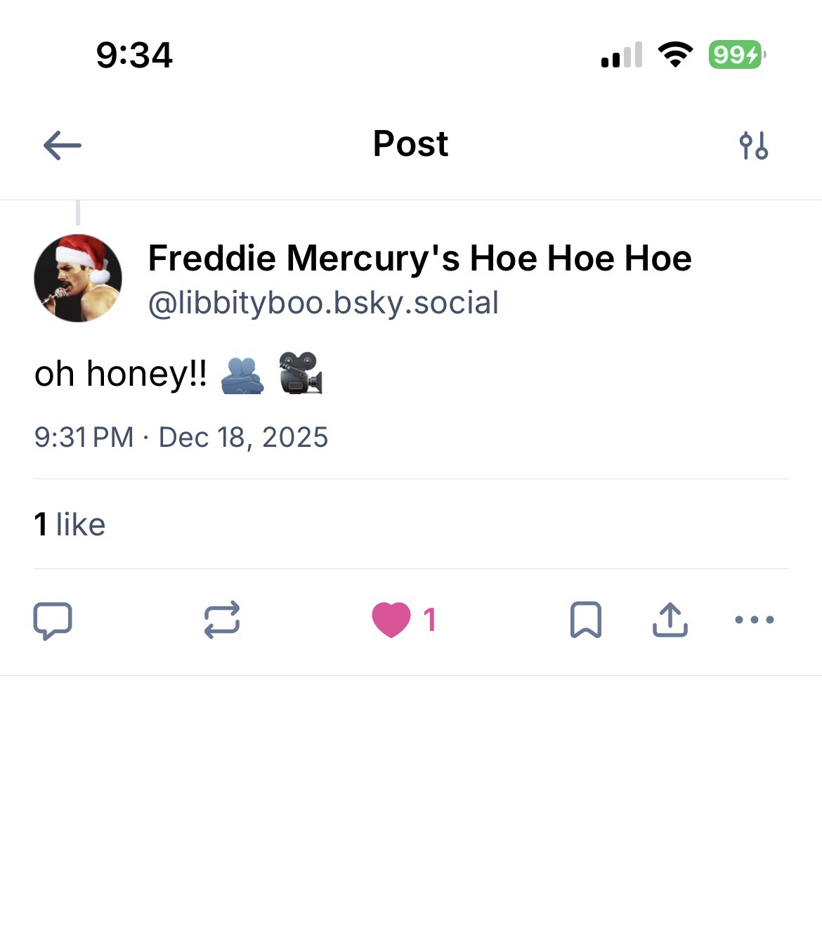View who liked via "1 like"
822x938 pixels.
point(70,524)
